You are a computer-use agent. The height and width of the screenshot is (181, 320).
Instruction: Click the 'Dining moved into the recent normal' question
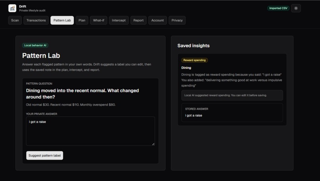[x=83, y=93]
